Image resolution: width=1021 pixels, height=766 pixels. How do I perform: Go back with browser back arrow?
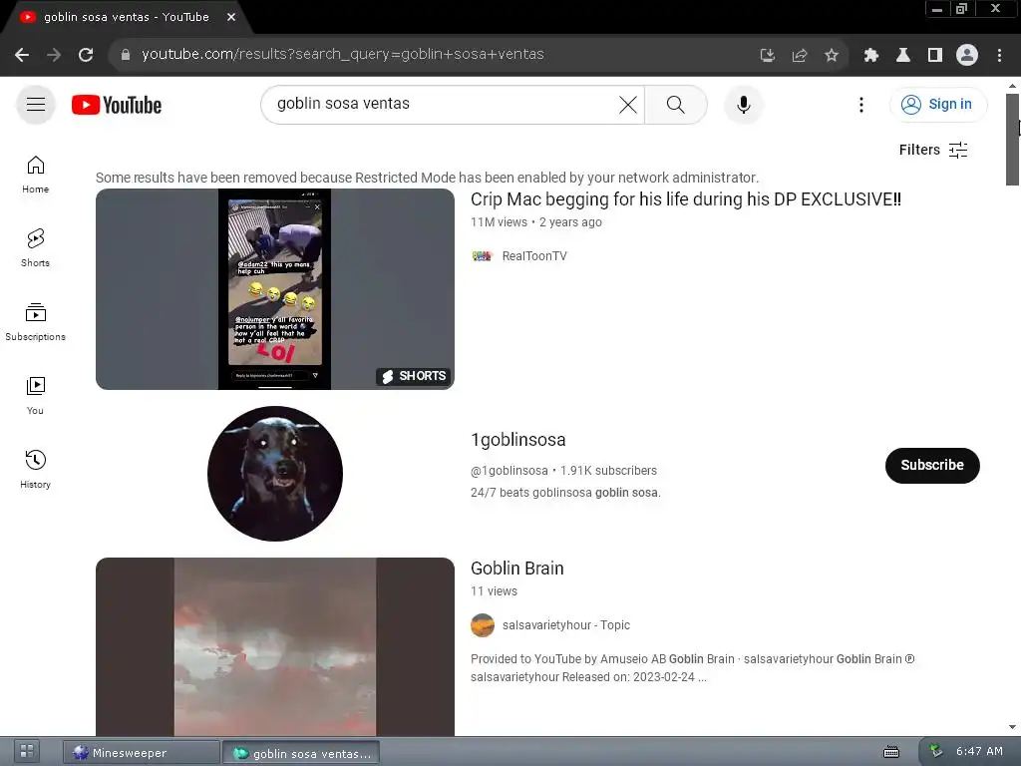coord(22,55)
